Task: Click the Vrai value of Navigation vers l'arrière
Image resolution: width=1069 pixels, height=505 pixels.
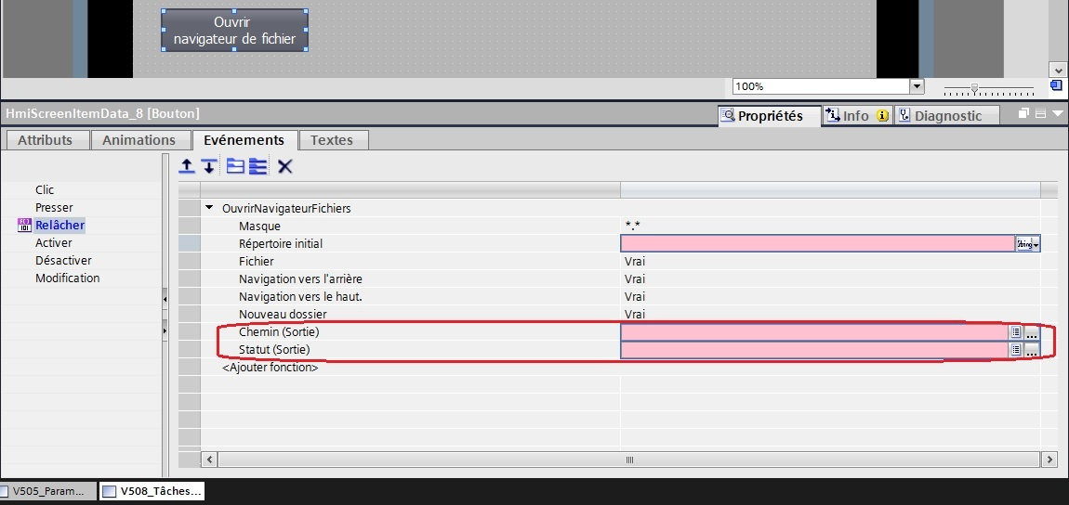Action: point(635,279)
